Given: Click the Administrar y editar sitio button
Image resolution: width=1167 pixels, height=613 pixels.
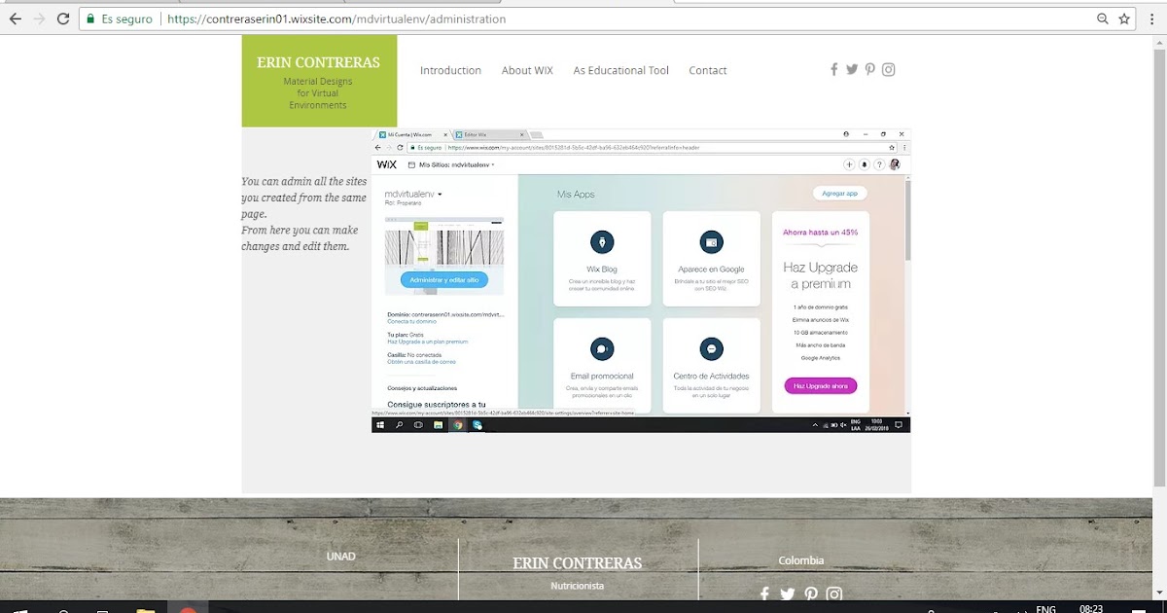Looking at the screenshot, I should pyautogui.click(x=443, y=279).
